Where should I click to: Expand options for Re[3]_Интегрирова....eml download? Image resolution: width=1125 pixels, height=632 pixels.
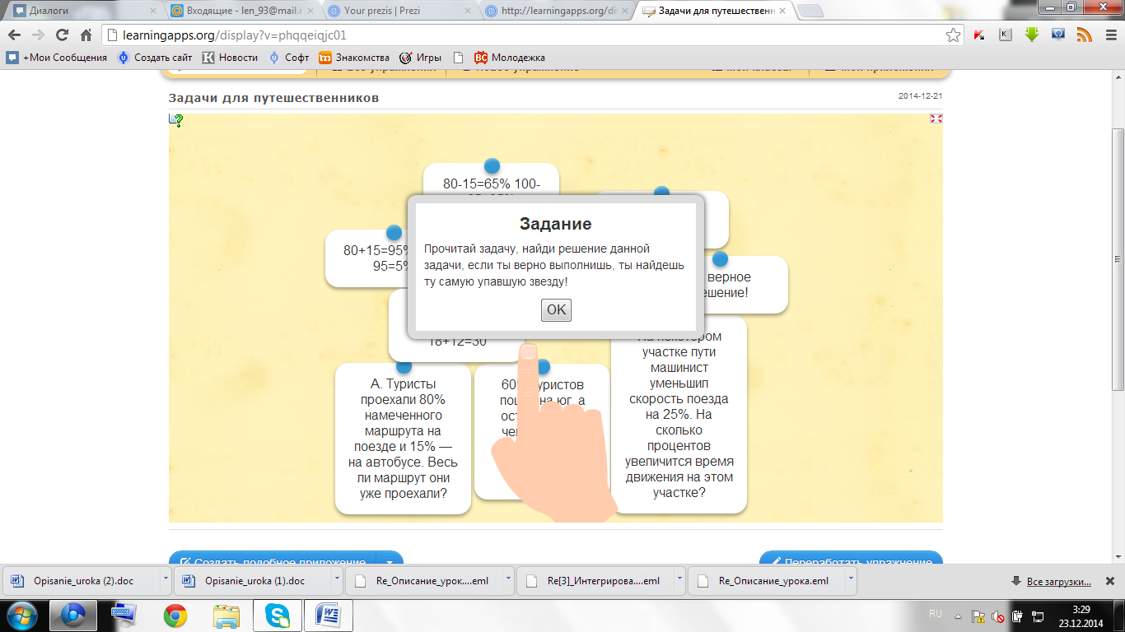click(679, 580)
